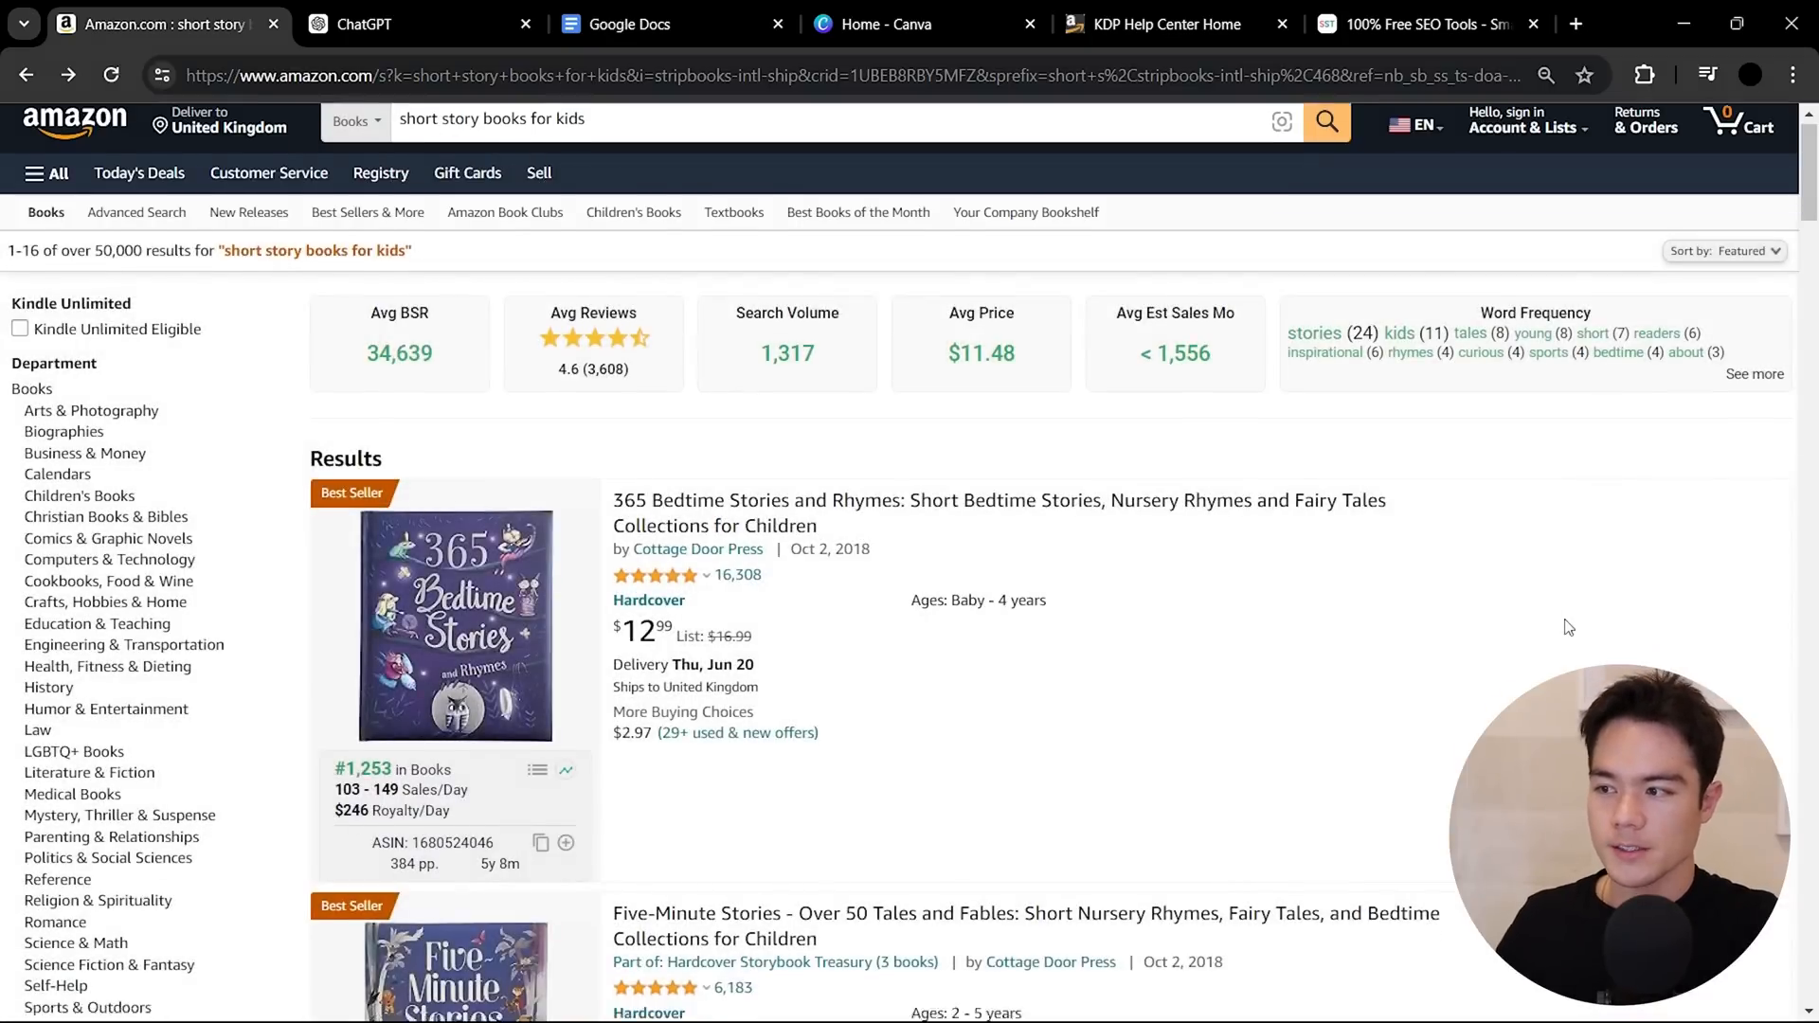The image size is (1819, 1023).
Task: Click Deliver to United Kingdom location
Action: (x=220, y=120)
